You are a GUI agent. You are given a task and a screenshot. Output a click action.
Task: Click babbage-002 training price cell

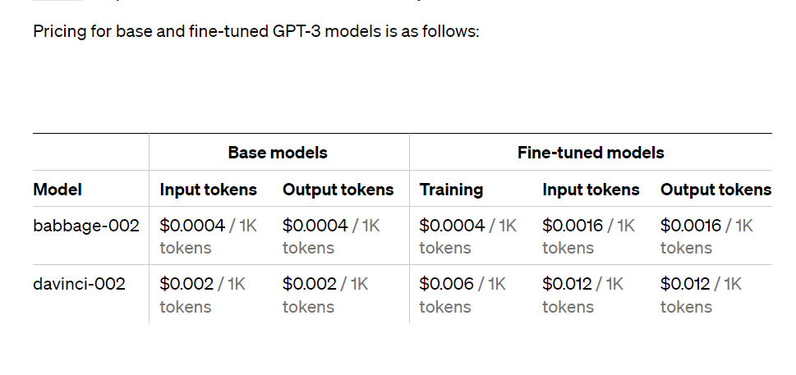tap(467, 236)
